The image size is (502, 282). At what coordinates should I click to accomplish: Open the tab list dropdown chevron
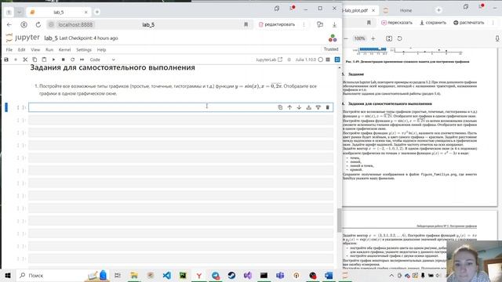click(x=19, y=13)
